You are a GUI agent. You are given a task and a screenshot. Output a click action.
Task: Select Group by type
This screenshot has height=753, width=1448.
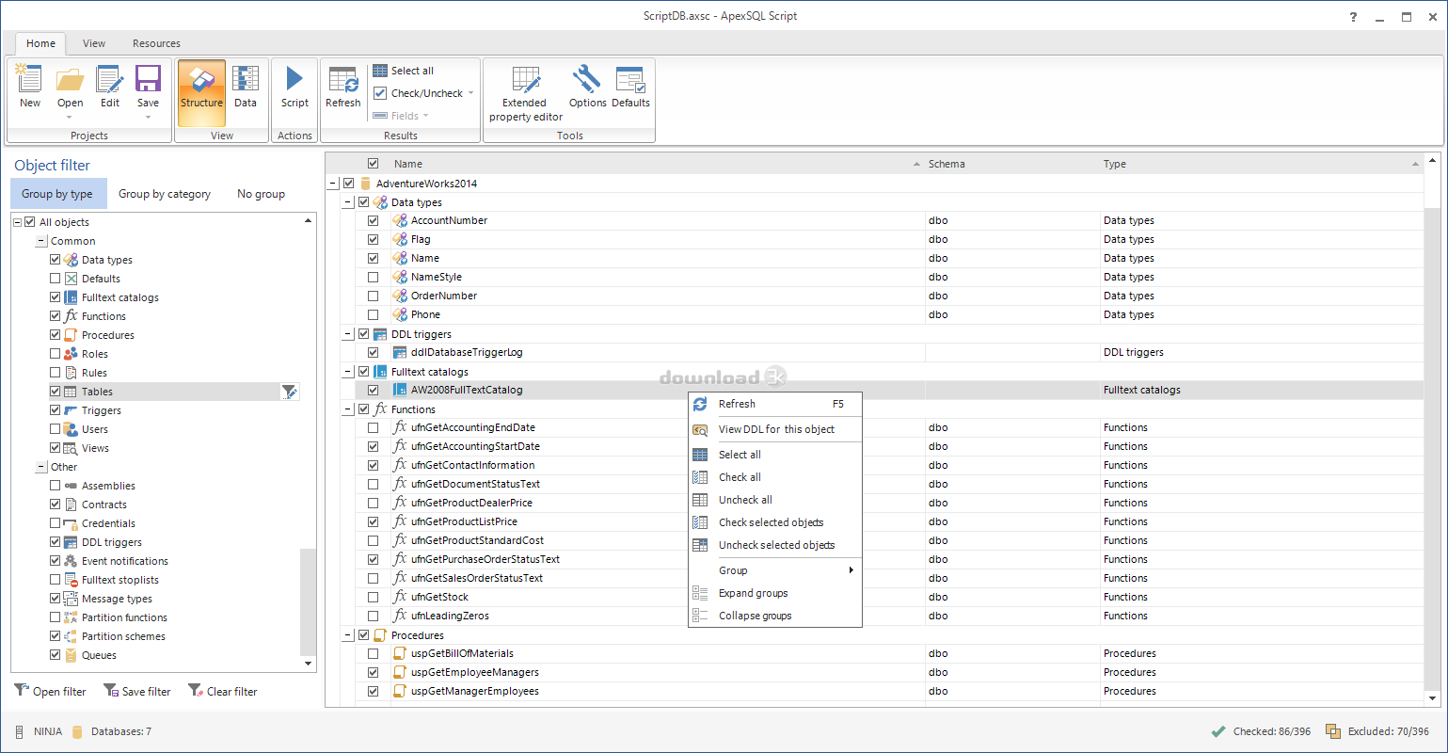[x=57, y=194]
